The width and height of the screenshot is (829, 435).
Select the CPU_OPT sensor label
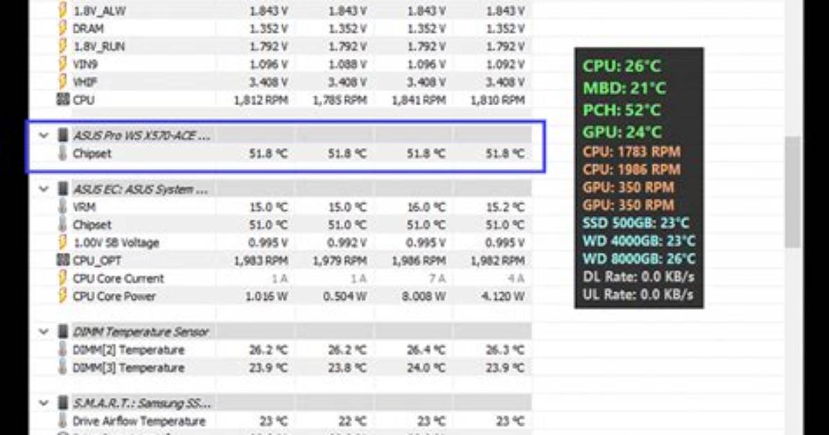pos(97,260)
